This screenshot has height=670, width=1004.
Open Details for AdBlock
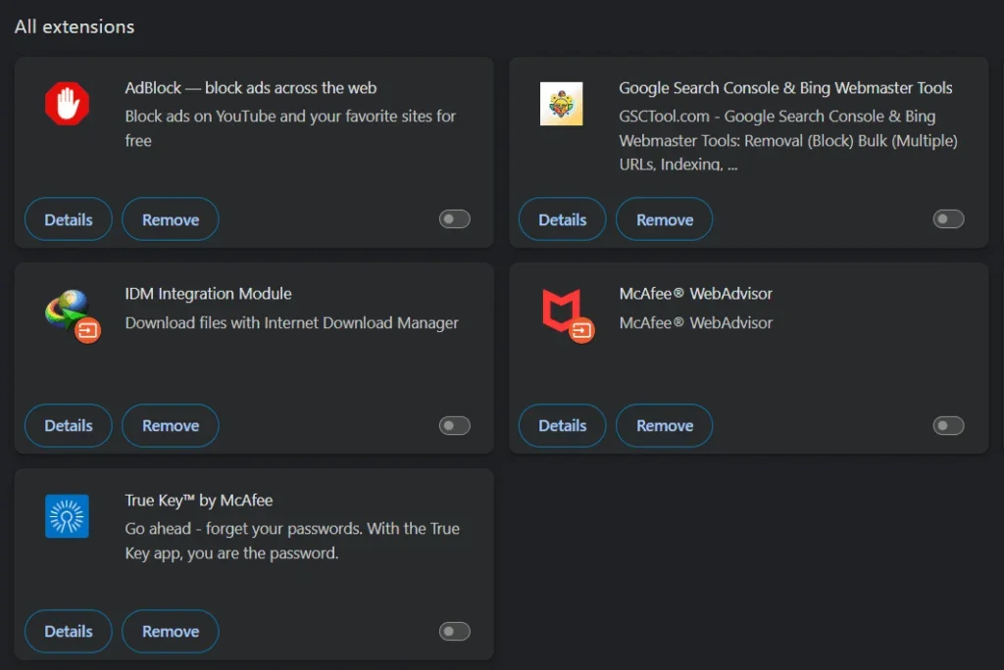pos(69,219)
